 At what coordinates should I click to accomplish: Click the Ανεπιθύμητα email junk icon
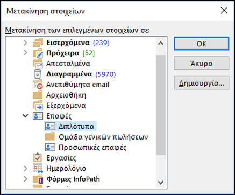tap(38, 85)
